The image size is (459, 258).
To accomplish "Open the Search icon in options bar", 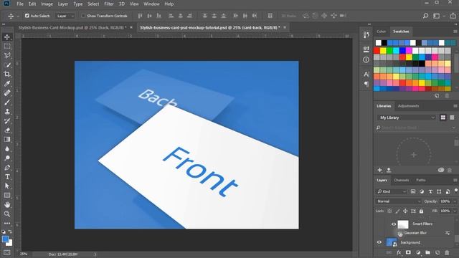I will coord(425,16).
